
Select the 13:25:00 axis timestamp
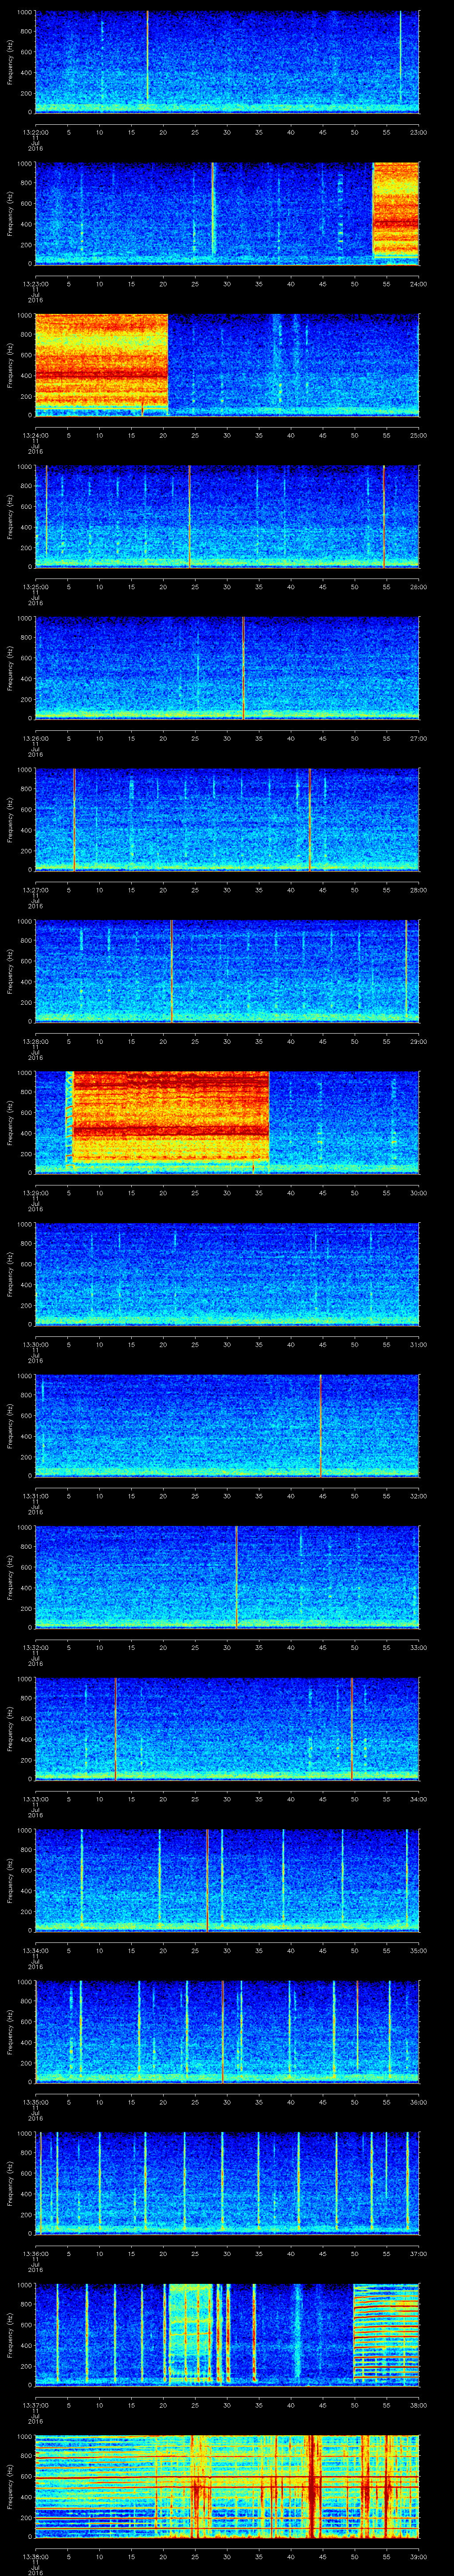[x=35, y=586]
